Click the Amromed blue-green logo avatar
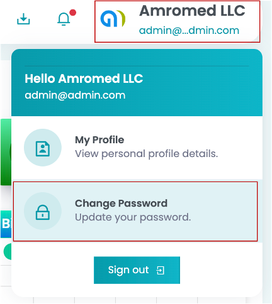 [x=113, y=19]
